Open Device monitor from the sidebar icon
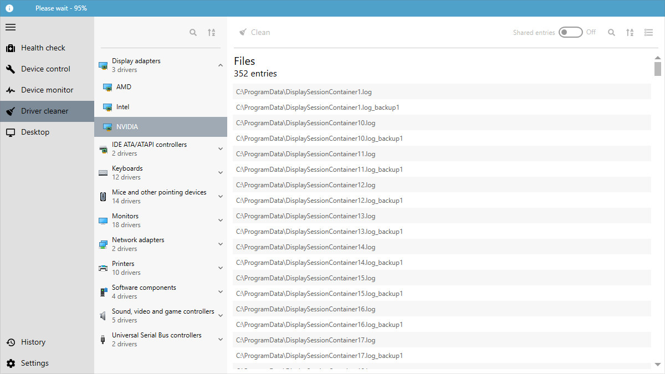665x374 pixels. pyautogui.click(x=11, y=90)
